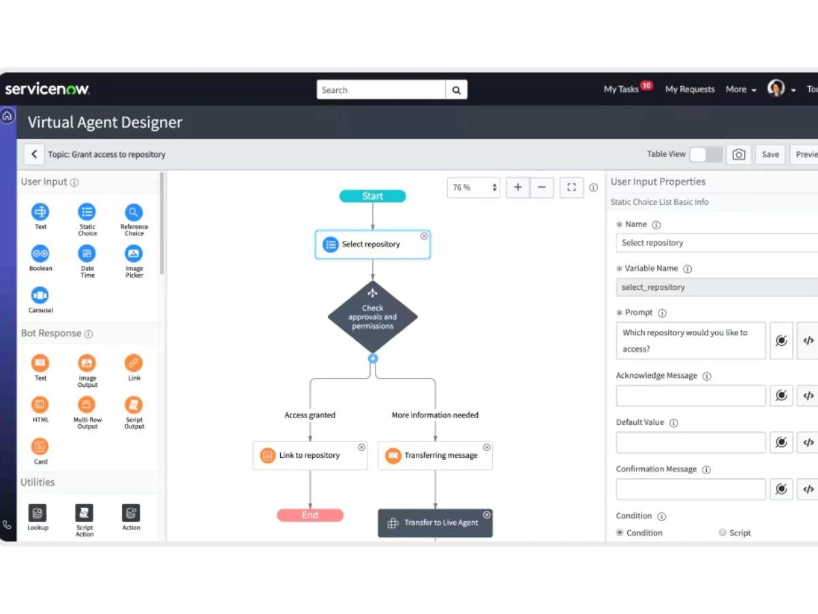818x614 pixels.
Task: Remove the Link to repository node
Action: coord(361,448)
